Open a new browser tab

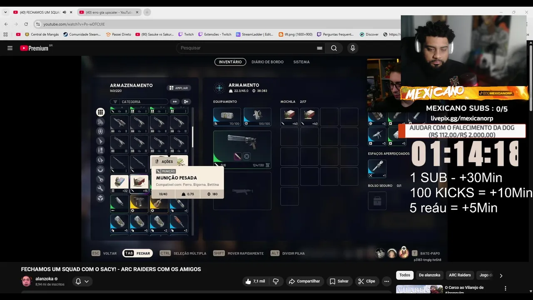[x=147, y=12]
